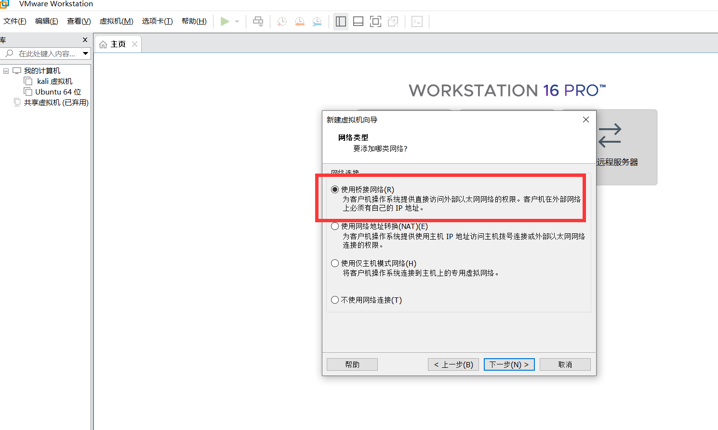Open the 虚拟机(M) menu

click(117, 21)
